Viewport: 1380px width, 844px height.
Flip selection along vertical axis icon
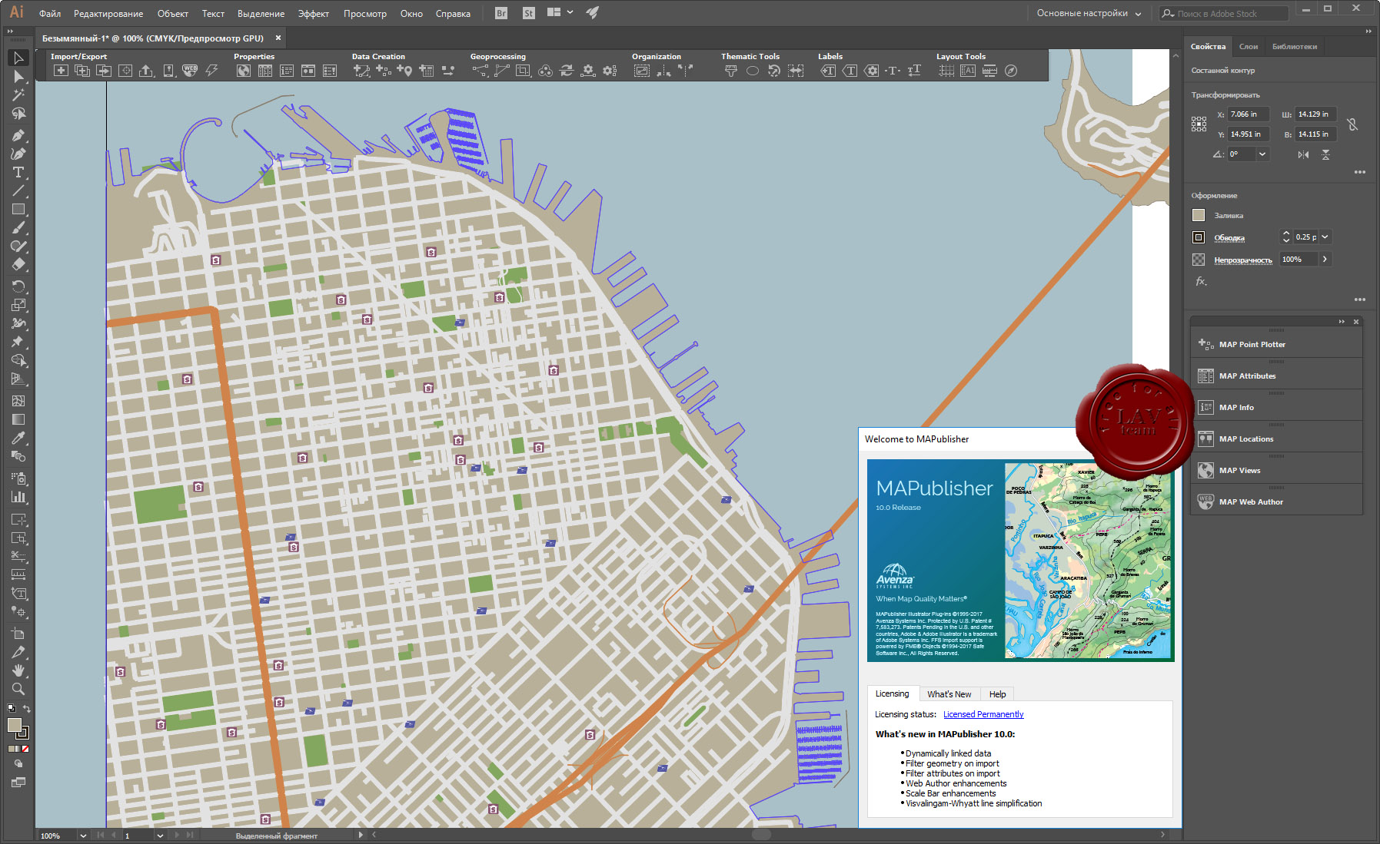1325,154
